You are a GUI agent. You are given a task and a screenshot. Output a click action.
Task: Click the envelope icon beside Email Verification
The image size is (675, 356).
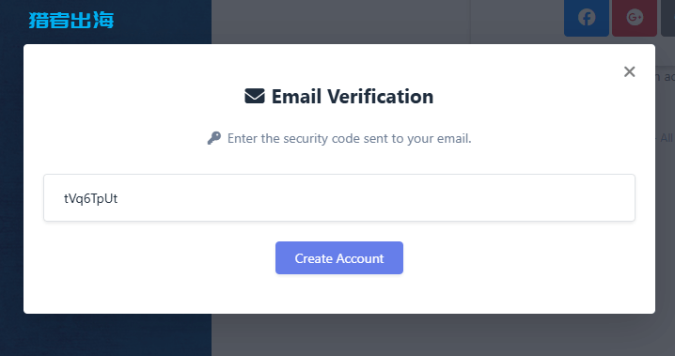pyautogui.click(x=255, y=96)
